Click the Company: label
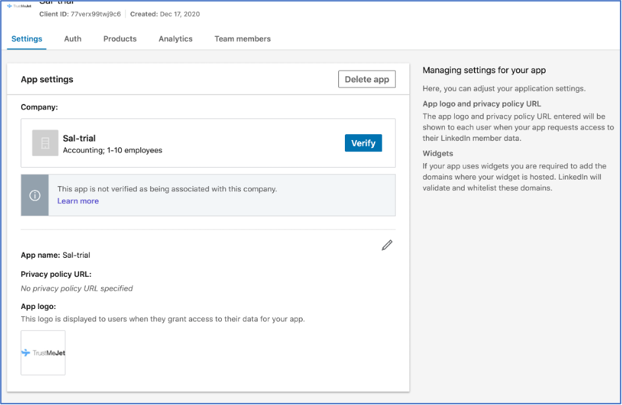 coord(39,107)
